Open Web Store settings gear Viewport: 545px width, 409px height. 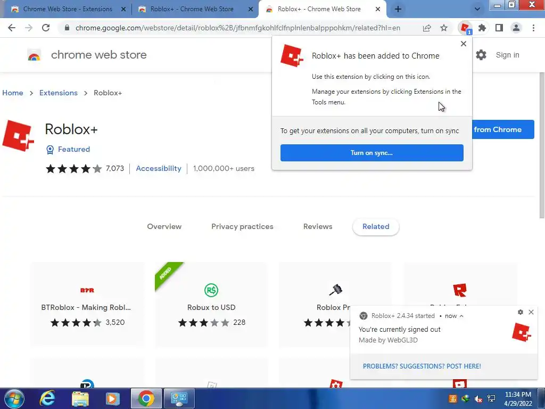pyautogui.click(x=481, y=55)
